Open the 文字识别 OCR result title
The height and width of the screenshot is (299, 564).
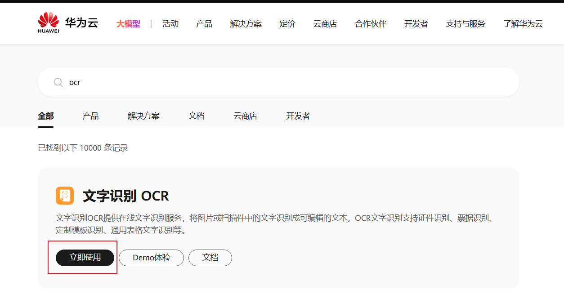tap(126, 196)
